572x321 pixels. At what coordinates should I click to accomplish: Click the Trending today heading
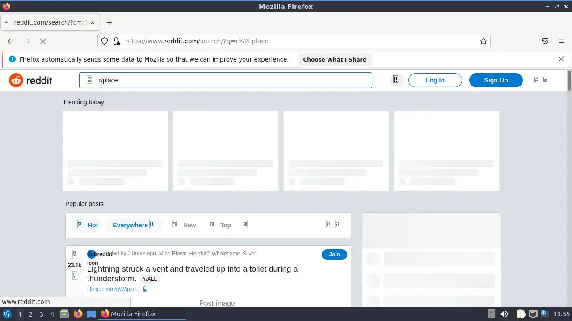pyautogui.click(x=83, y=102)
